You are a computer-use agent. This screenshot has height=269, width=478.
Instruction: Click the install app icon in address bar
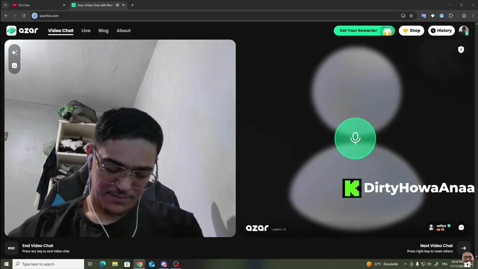pos(403,16)
